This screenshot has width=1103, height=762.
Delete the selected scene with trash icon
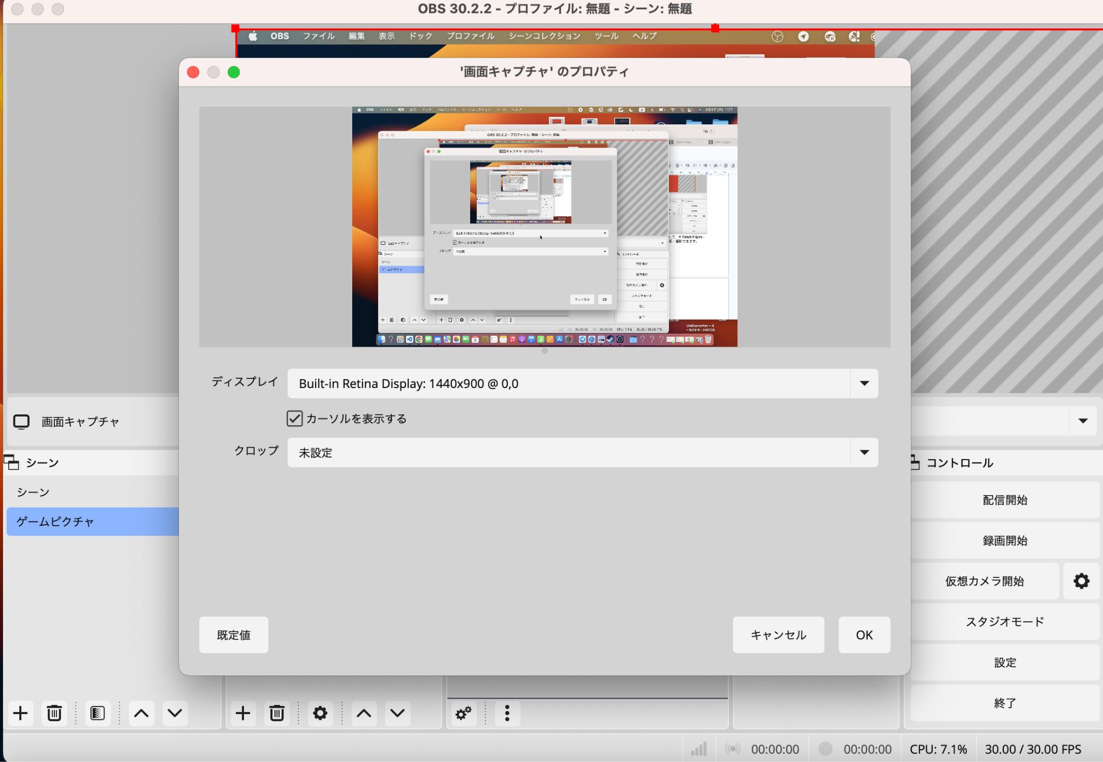[x=54, y=714]
